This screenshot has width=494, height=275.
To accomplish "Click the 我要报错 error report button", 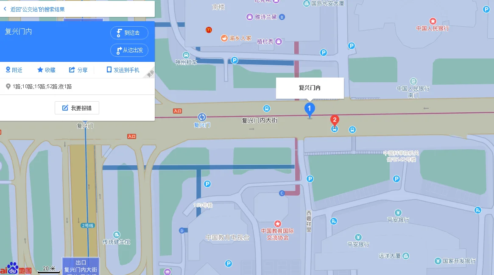I will (77, 108).
